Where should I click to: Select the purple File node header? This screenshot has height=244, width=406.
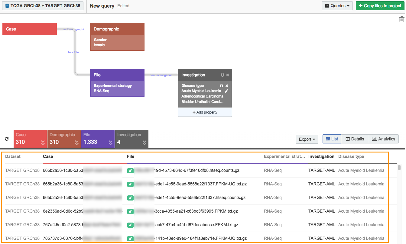[x=117, y=75]
